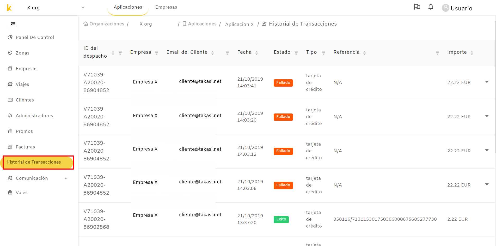The image size is (496, 246).
Task: Click the Comunicación sidebar icon
Action: [10, 178]
